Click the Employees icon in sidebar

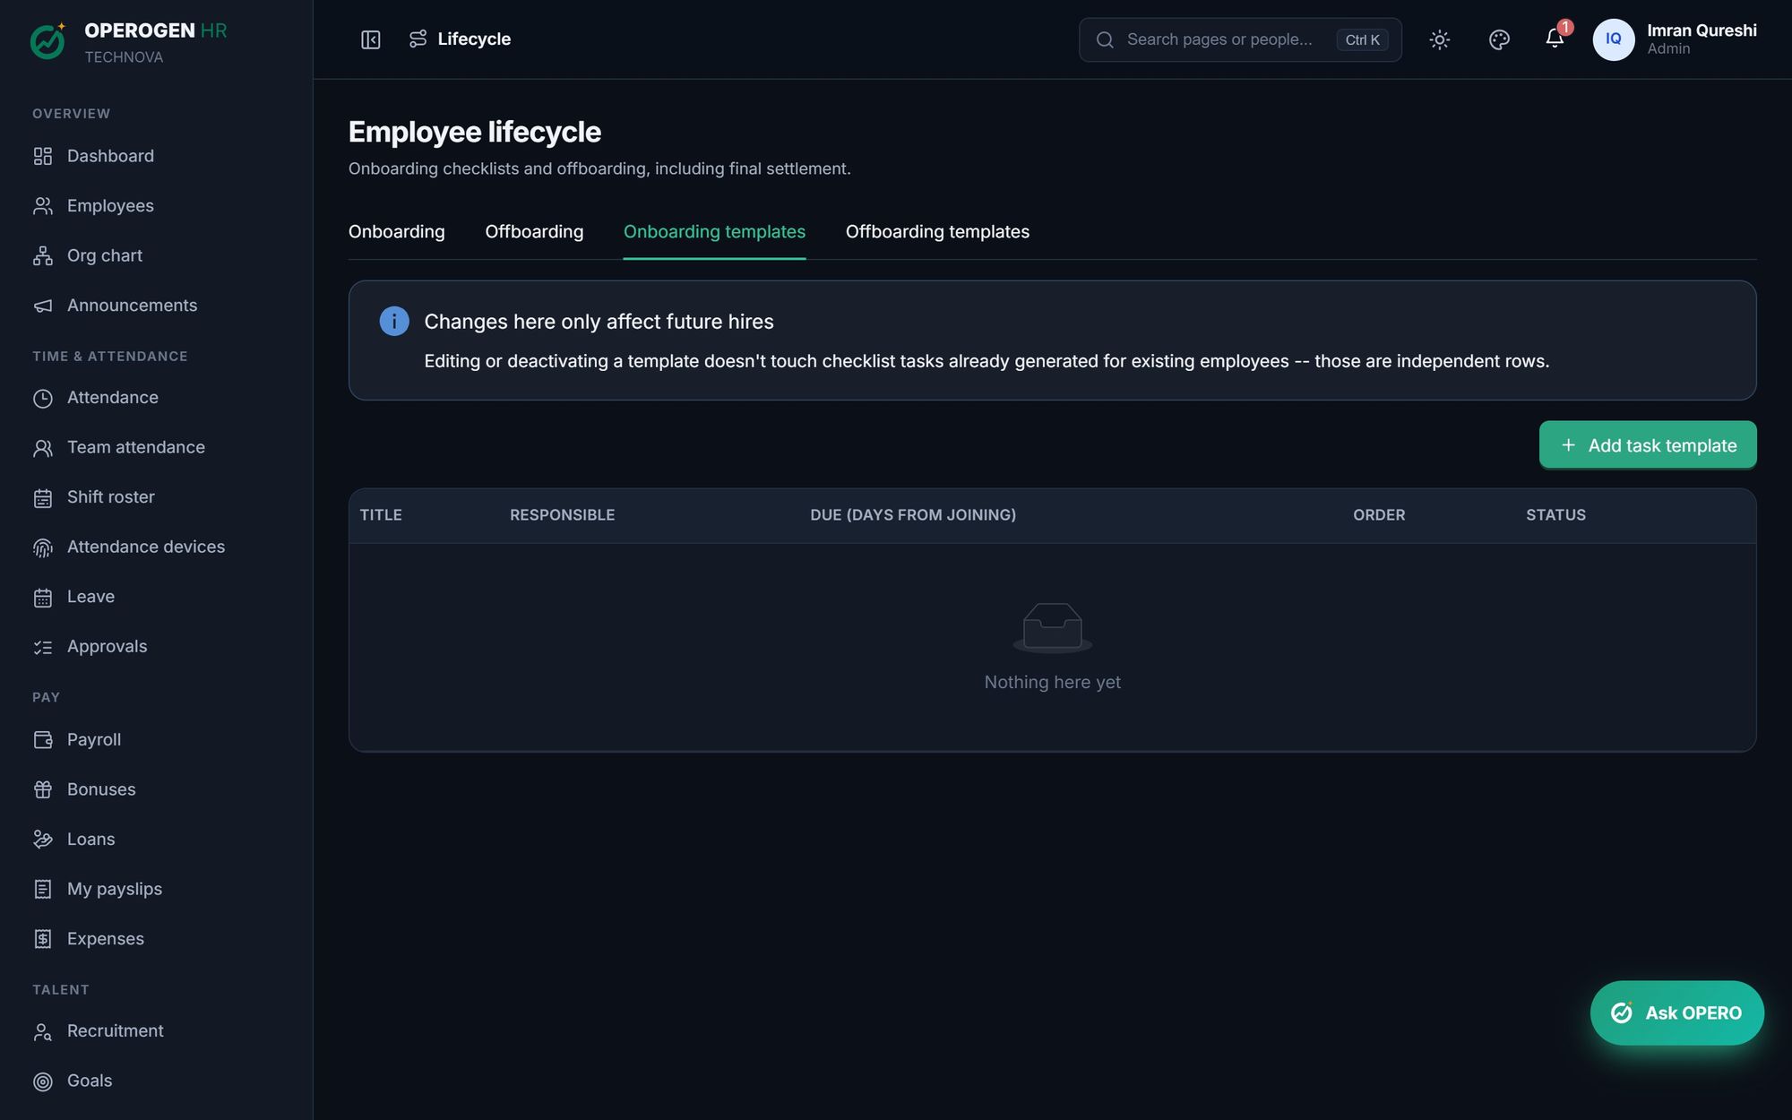[43, 206]
